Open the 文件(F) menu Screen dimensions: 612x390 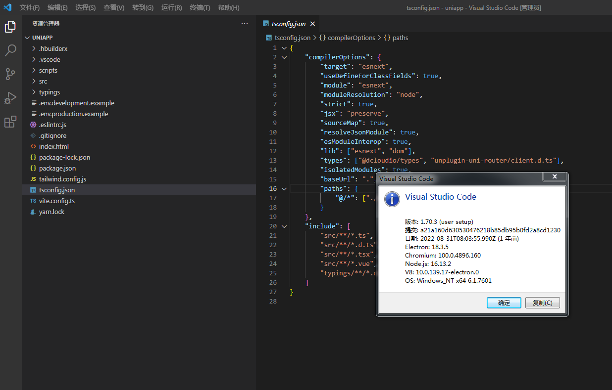point(30,8)
